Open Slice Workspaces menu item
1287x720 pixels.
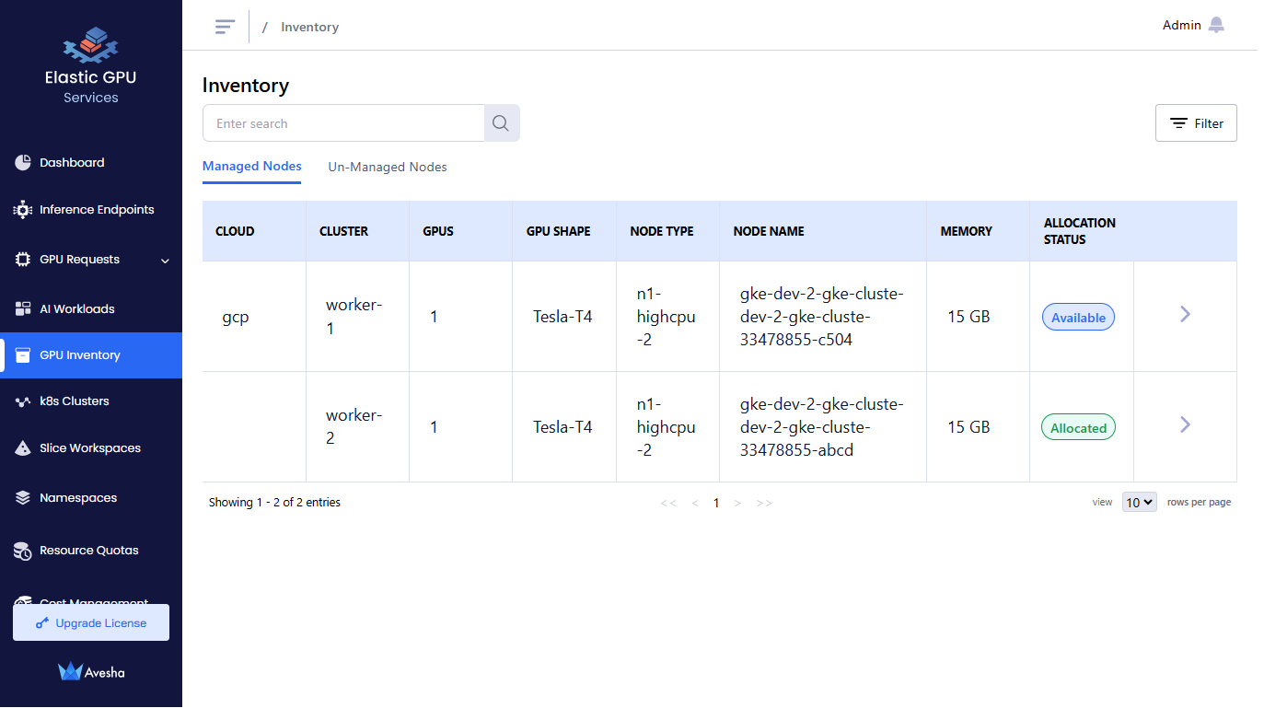click(91, 448)
